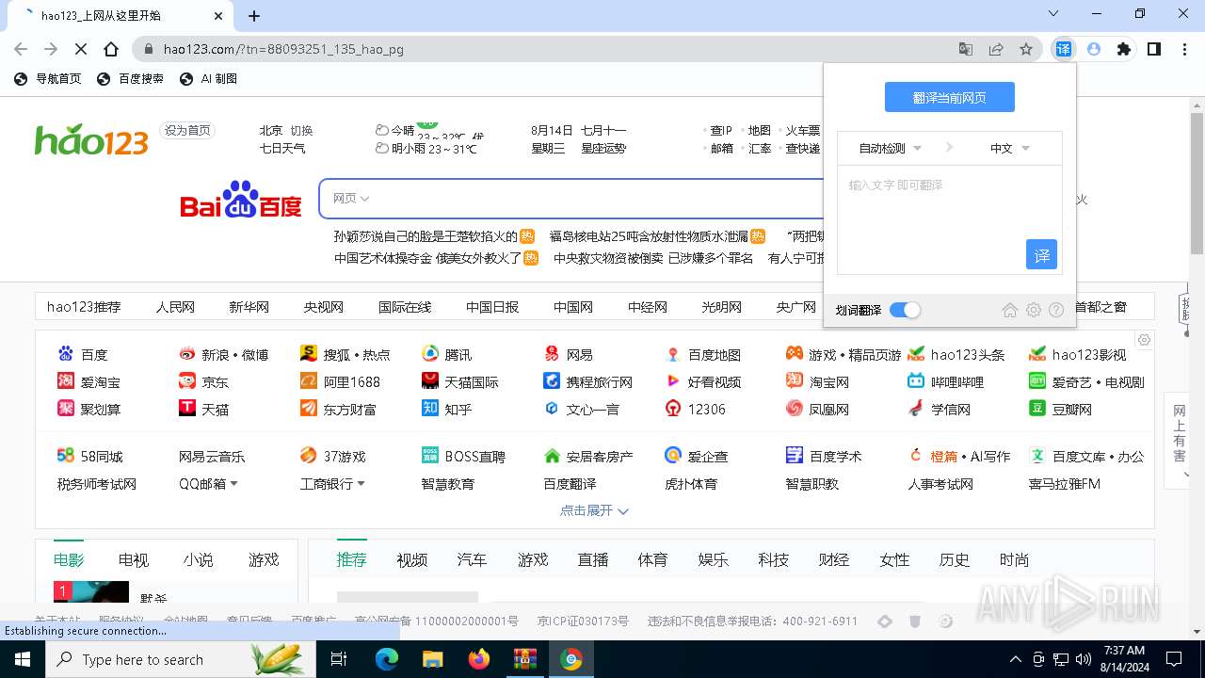Image resolution: width=1205 pixels, height=678 pixels.
Task: Toggle the 划词翻译 switch
Action: [905, 310]
